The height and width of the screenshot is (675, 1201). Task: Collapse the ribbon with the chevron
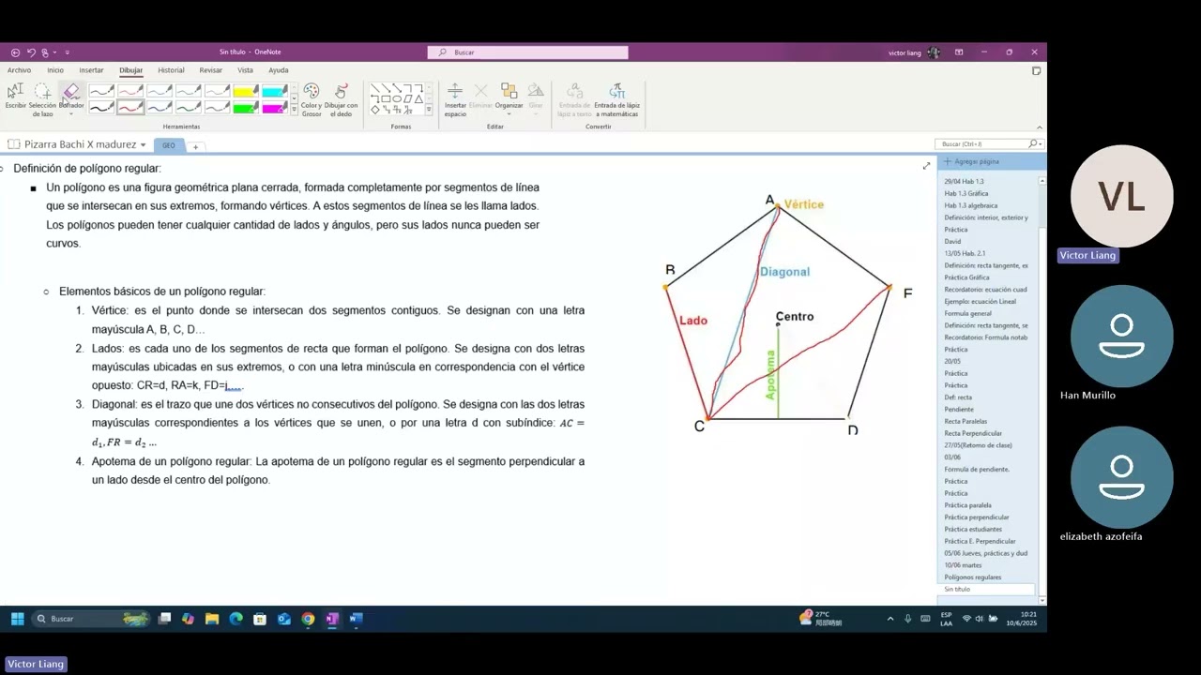coord(1040,127)
